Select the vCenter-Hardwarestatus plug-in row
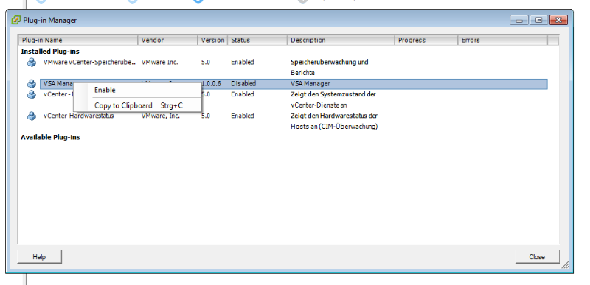 294,116
